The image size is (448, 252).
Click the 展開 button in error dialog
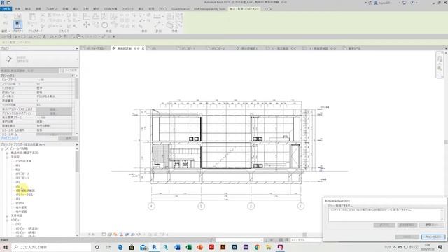tap(431, 225)
